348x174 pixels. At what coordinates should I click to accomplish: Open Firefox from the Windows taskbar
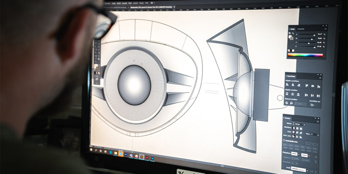pyautogui.click(x=136, y=156)
